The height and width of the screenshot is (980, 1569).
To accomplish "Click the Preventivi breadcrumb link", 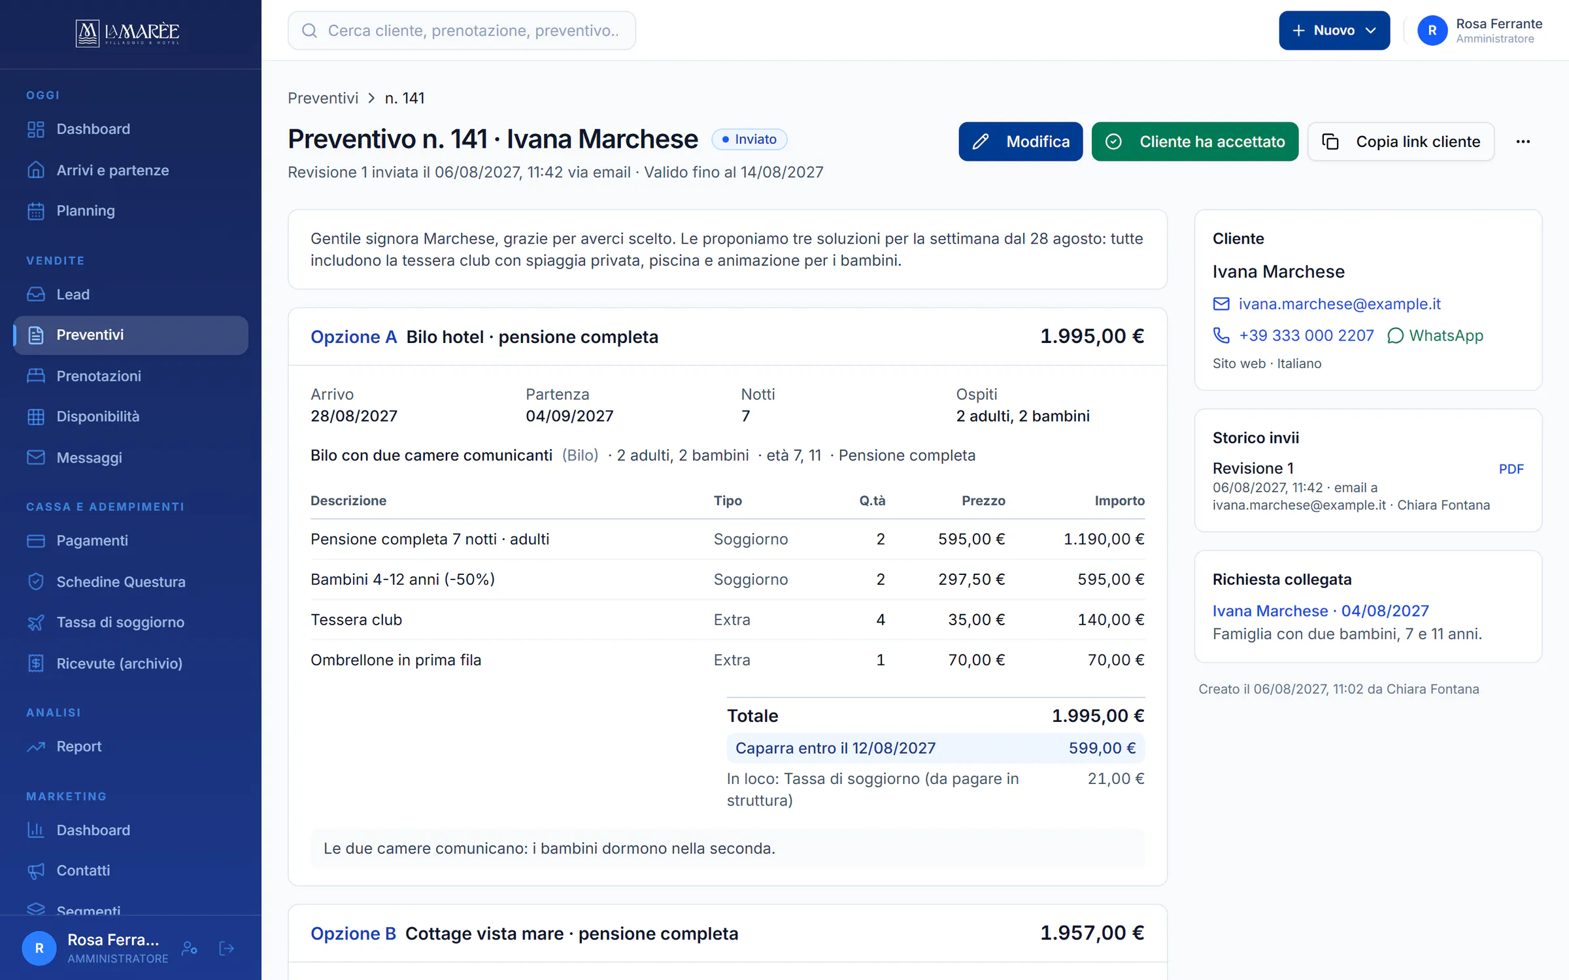I will [x=323, y=98].
